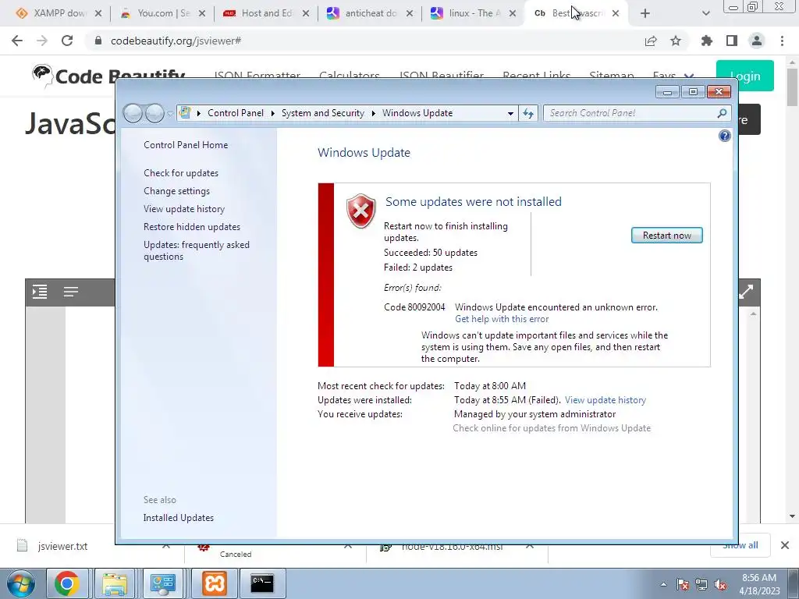Open Installed Updates link
This screenshot has width=799, height=599.
click(179, 518)
